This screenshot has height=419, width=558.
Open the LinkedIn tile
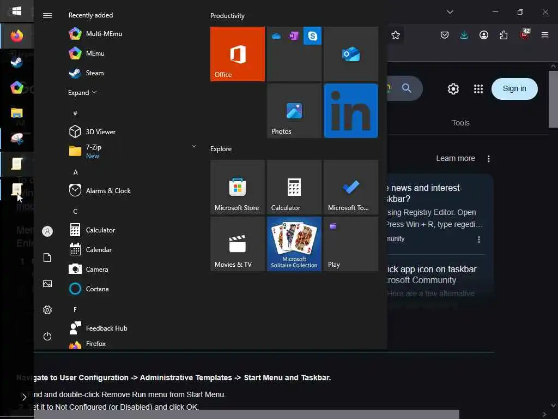351,111
